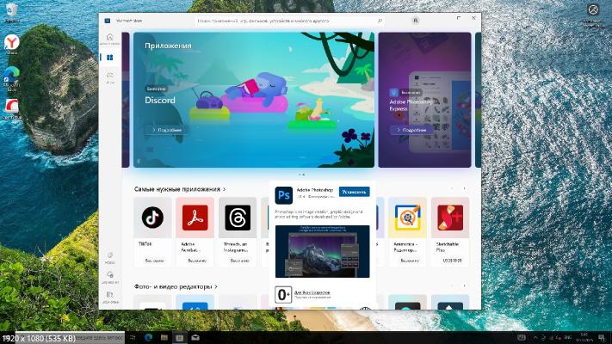Click the Photoshop Ps icon in popup
The height and width of the screenshot is (344, 612).
(x=284, y=195)
